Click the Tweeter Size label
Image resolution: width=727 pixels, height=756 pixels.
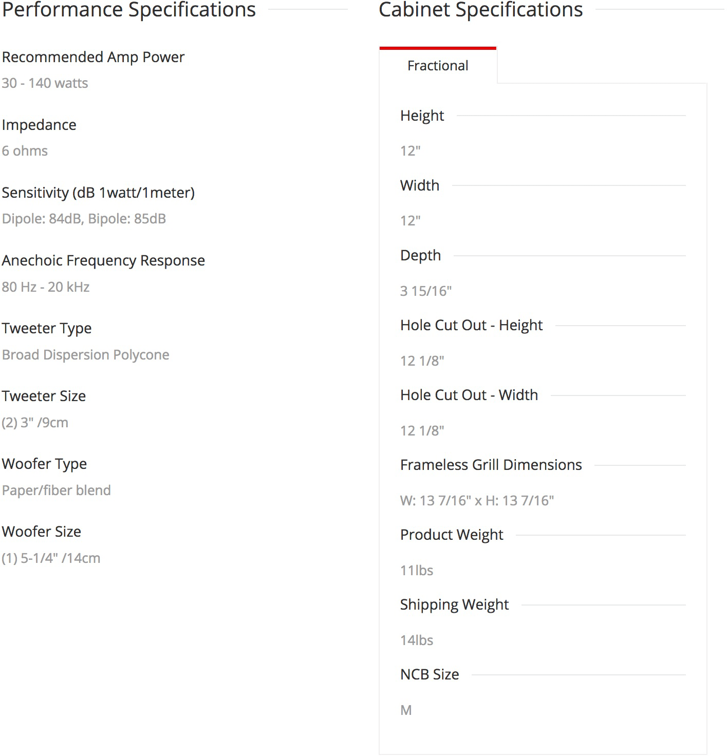pos(44,396)
